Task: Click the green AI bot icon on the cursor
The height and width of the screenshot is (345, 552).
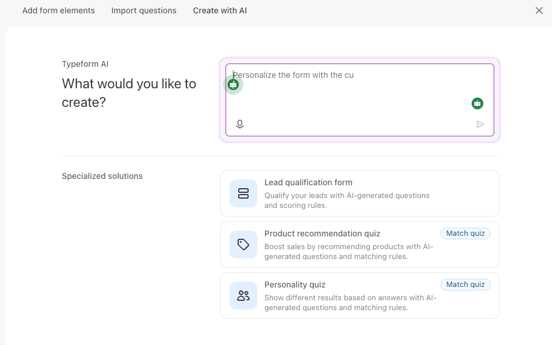Action: 233,84
